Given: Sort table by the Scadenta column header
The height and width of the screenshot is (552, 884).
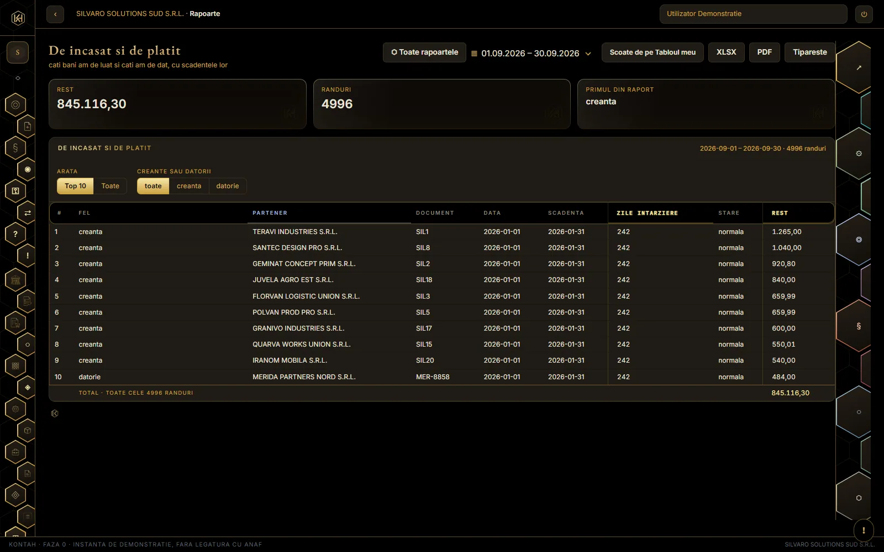Looking at the screenshot, I should click(566, 213).
